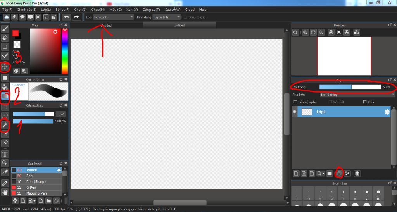Image resolution: width=397 pixels, height=212 pixels.
Task: Select the Pen (Sharp) brush
Action: [36, 182]
